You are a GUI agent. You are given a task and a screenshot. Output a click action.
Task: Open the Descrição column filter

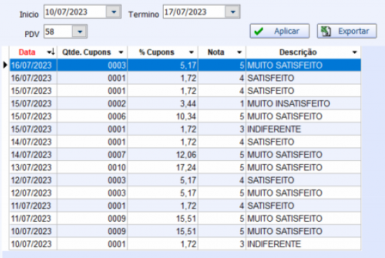coord(354,52)
